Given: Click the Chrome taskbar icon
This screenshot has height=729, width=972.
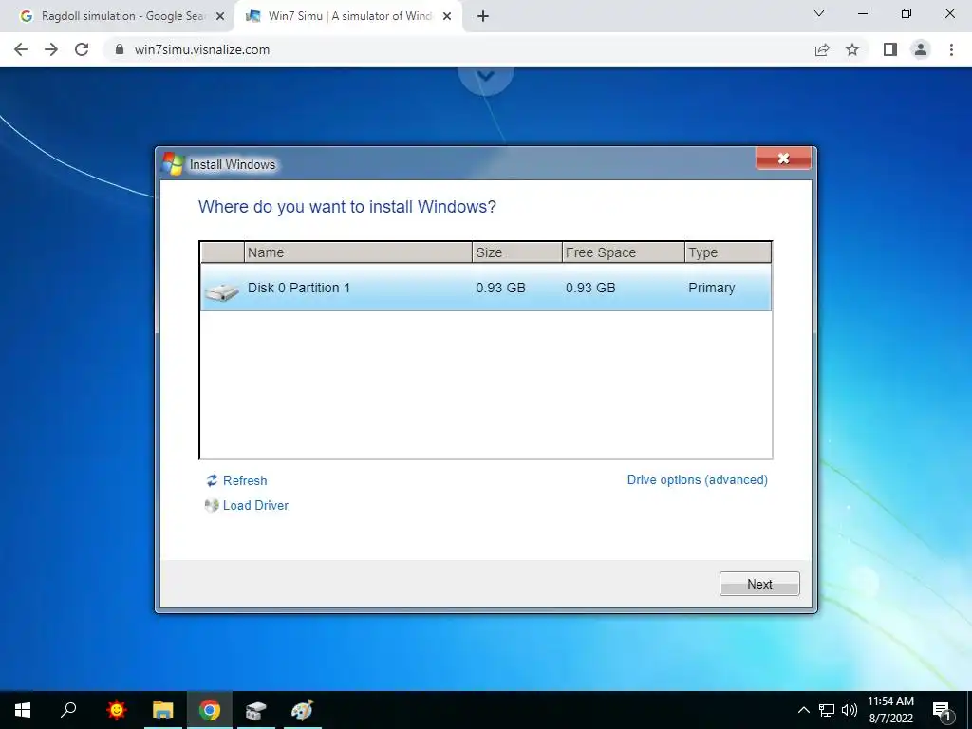Looking at the screenshot, I should pos(210,710).
